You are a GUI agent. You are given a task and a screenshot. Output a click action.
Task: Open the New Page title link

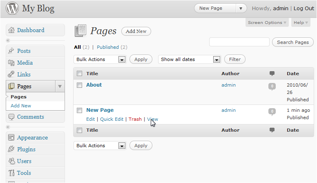(x=100, y=110)
